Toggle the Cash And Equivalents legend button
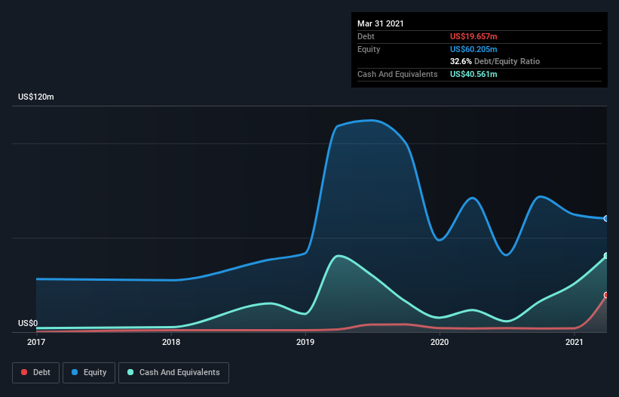Screen dimensions: 619x397 (173, 373)
